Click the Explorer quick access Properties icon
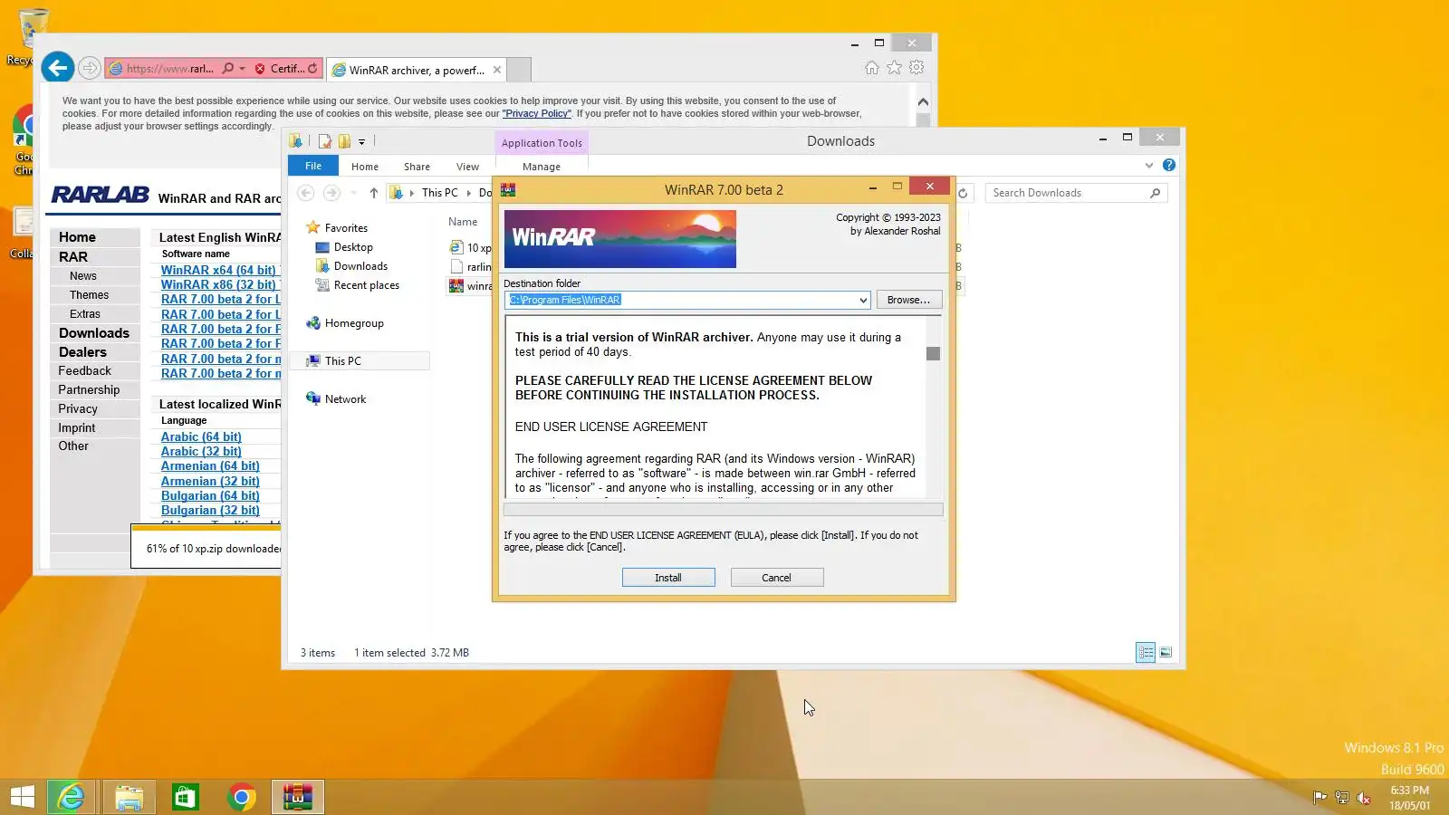The width and height of the screenshot is (1449, 815). pyautogui.click(x=324, y=141)
